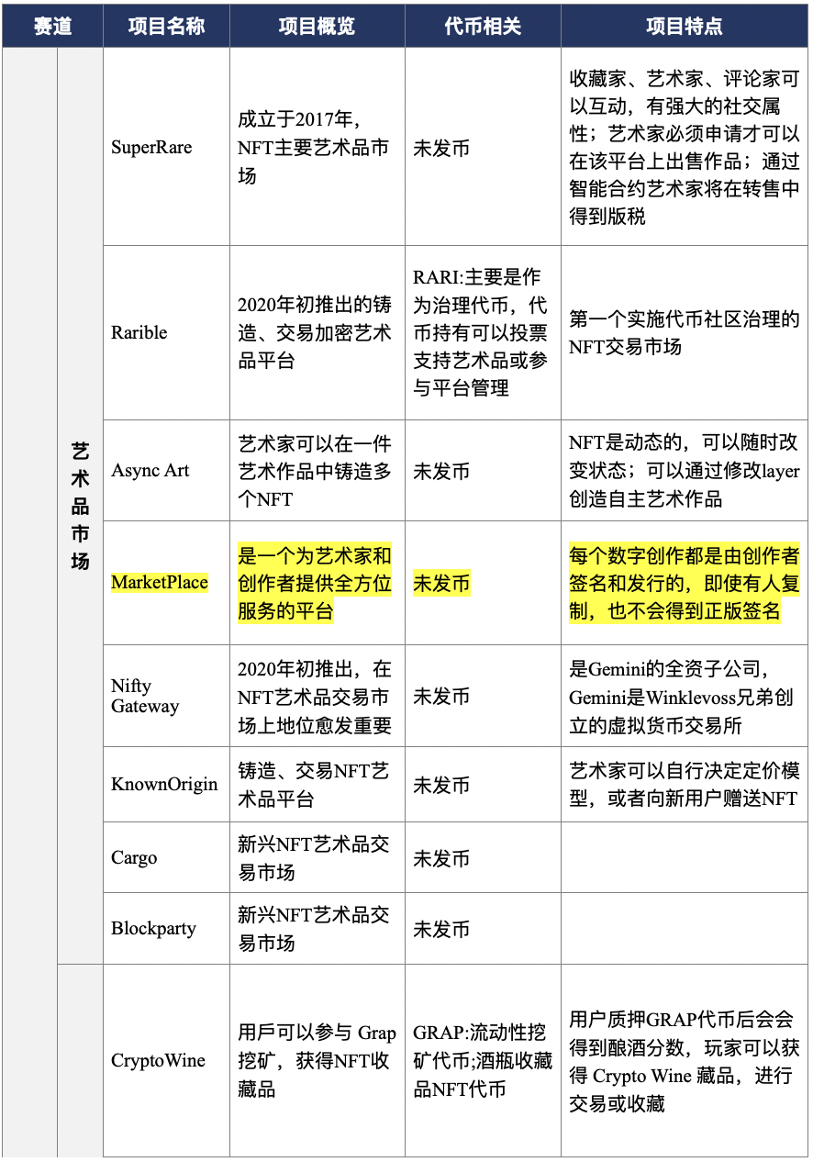Viewport: 813px width, 1162px height.
Task: Select the Cargo name cell
Action: pyautogui.click(x=166, y=857)
